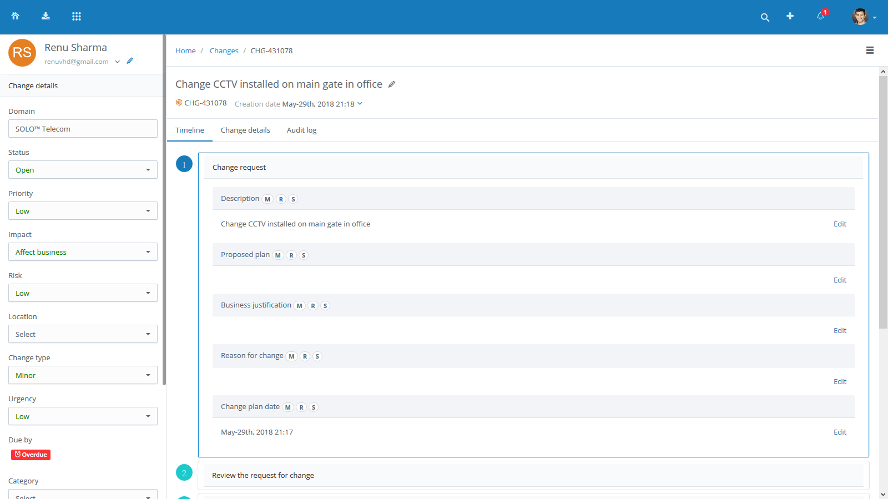Open notifications bell icon
The image size is (888, 499).
pyautogui.click(x=820, y=16)
